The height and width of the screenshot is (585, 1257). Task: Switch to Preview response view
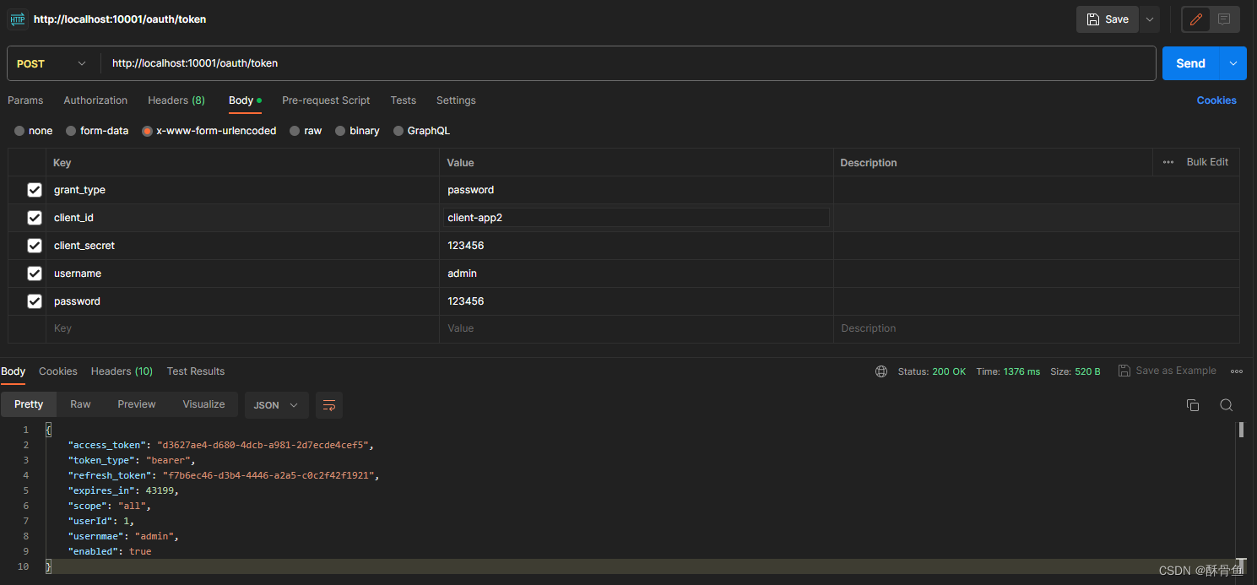137,404
